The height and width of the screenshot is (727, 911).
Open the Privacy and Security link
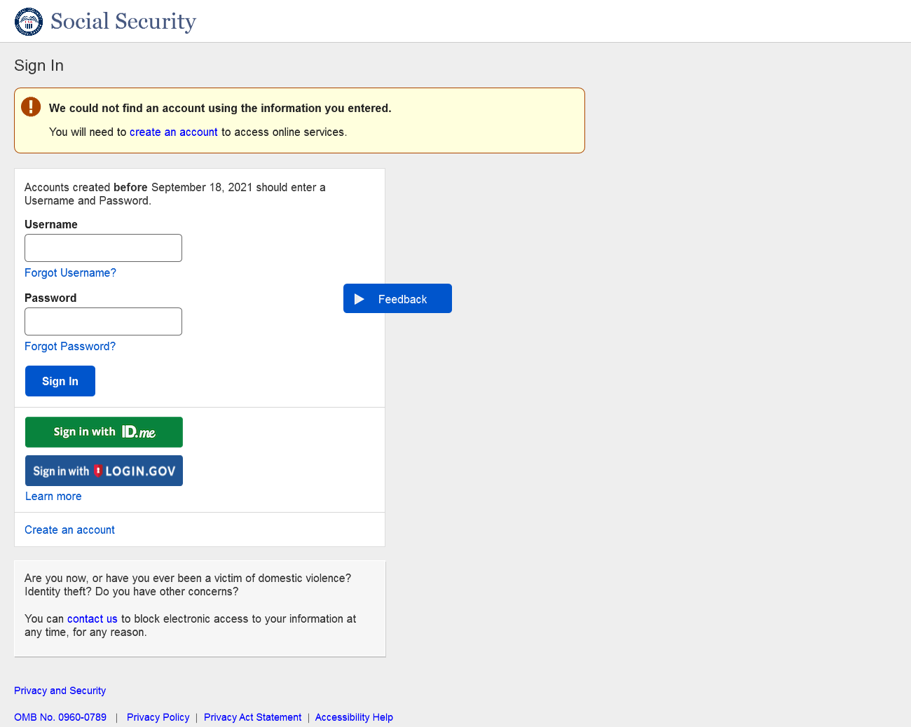point(60,691)
